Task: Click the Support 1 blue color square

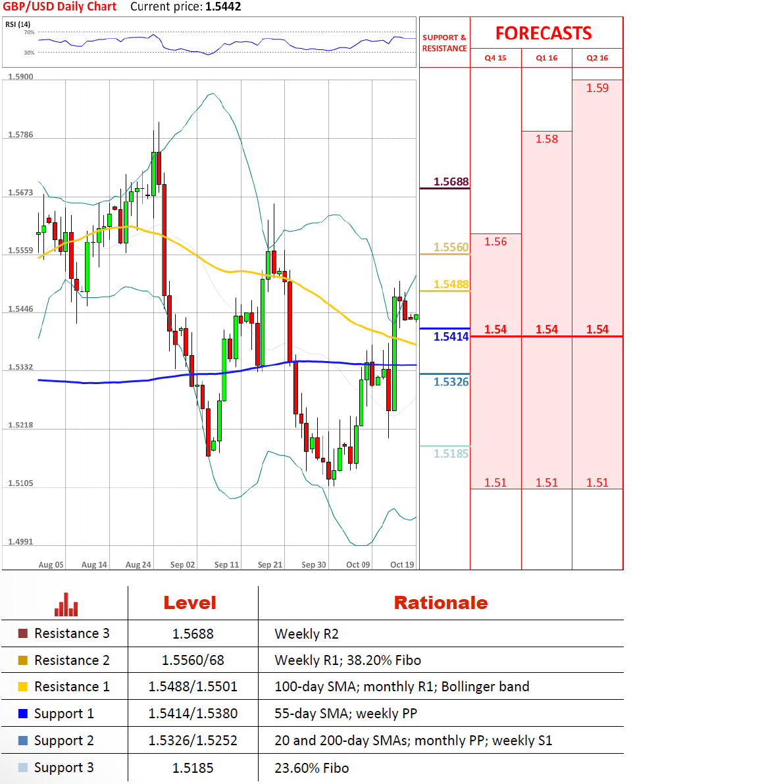Action: coord(22,714)
